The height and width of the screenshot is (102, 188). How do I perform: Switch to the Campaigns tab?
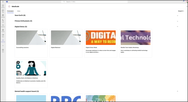(x=10, y=11)
